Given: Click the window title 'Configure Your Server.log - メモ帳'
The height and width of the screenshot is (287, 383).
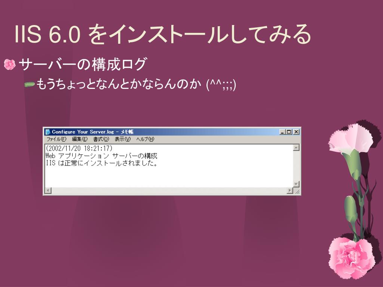Looking at the screenshot, I should pyautogui.click(x=93, y=132).
